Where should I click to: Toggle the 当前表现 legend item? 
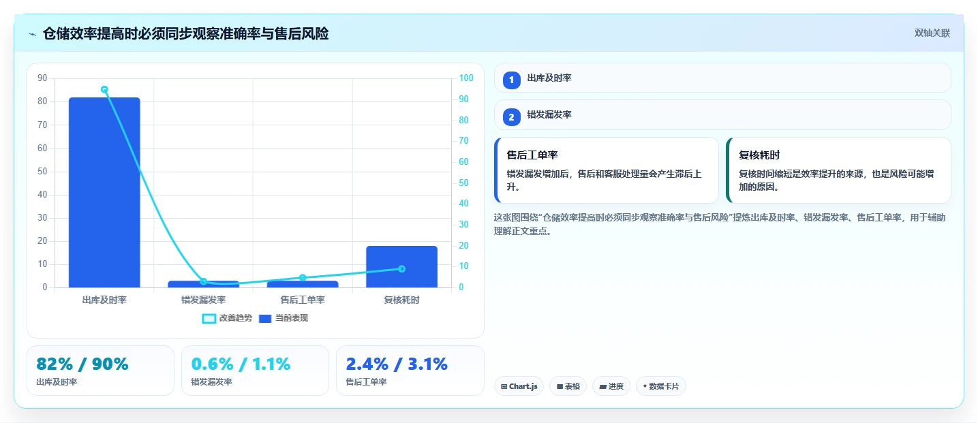click(x=284, y=318)
